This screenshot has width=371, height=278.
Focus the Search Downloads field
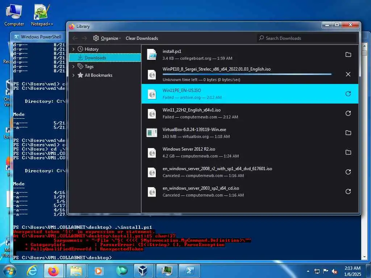click(x=307, y=38)
